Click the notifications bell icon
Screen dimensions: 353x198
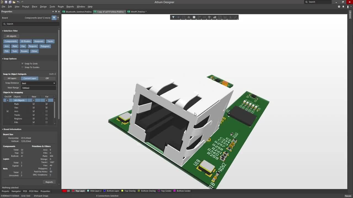(x=343, y=7)
